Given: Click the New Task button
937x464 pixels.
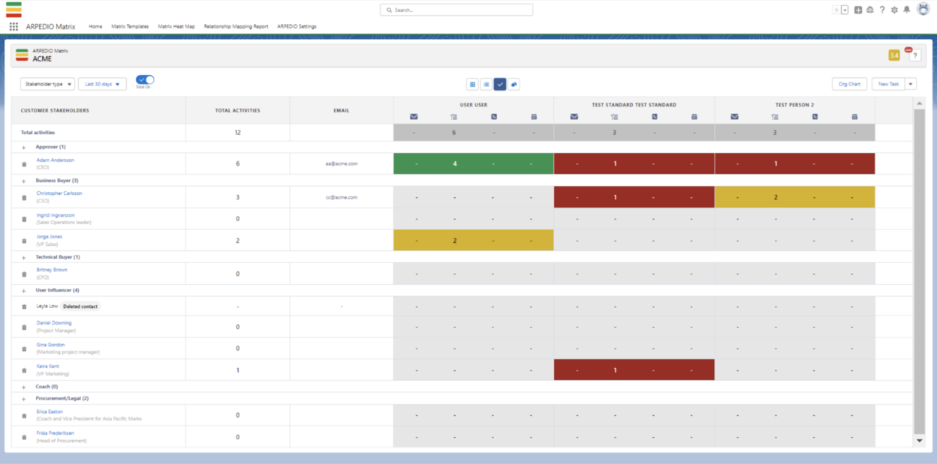Looking at the screenshot, I should point(888,84).
